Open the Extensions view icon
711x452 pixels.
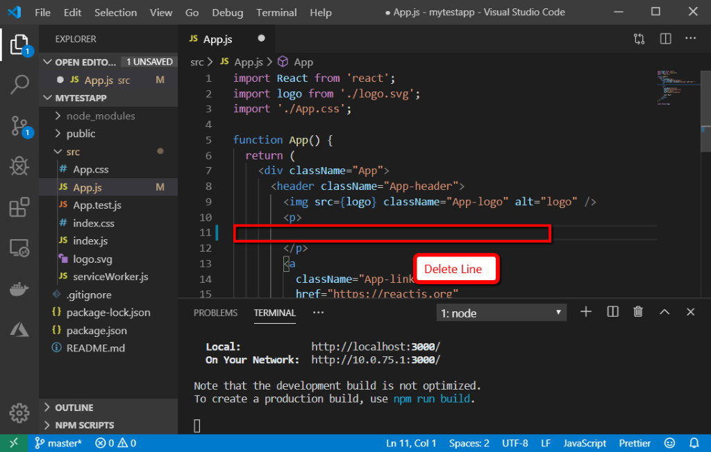pos(19,207)
